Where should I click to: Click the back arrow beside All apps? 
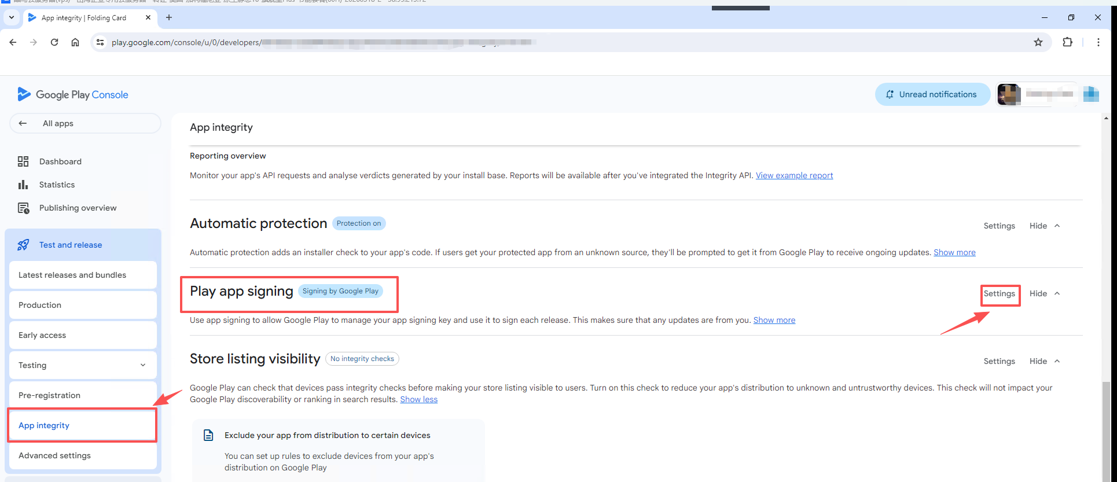tap(23, 123)
